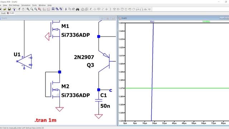
Task: Maximize the schematic child window
Action: click(108, 18)
